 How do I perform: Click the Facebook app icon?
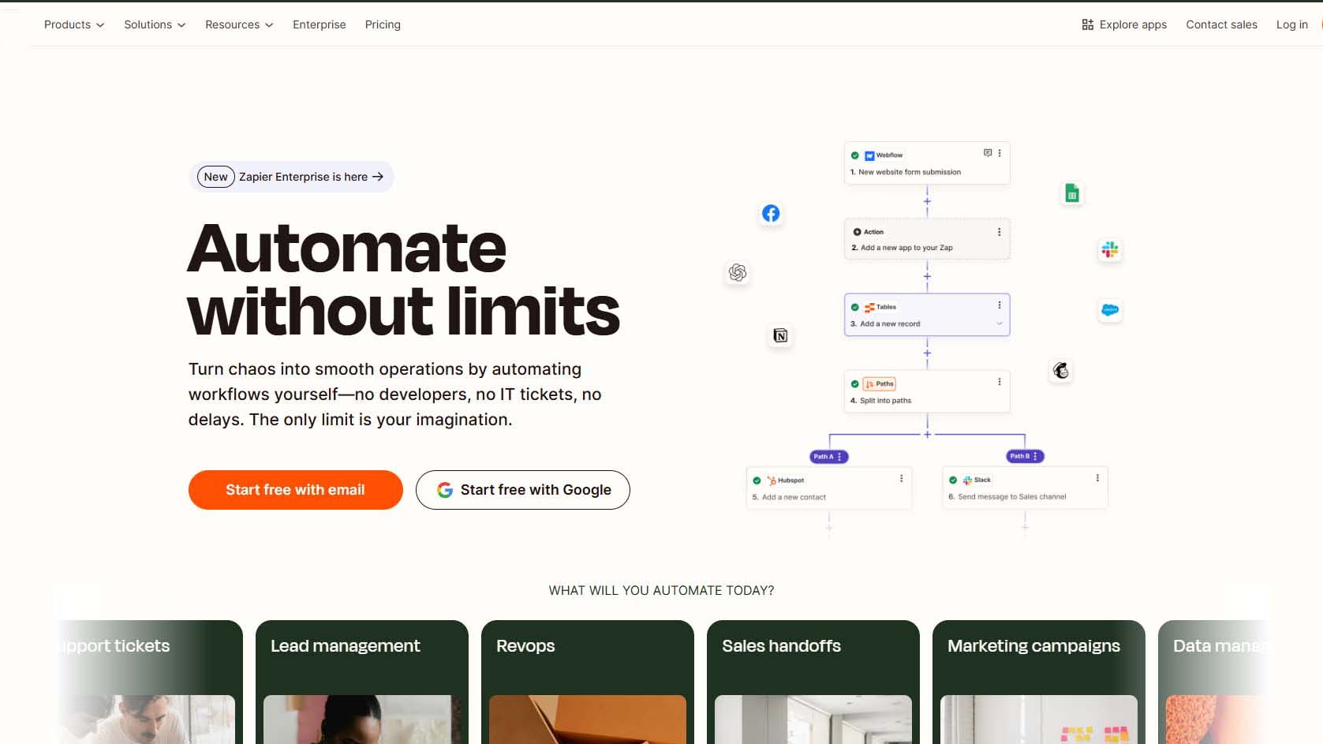(771, 213)
